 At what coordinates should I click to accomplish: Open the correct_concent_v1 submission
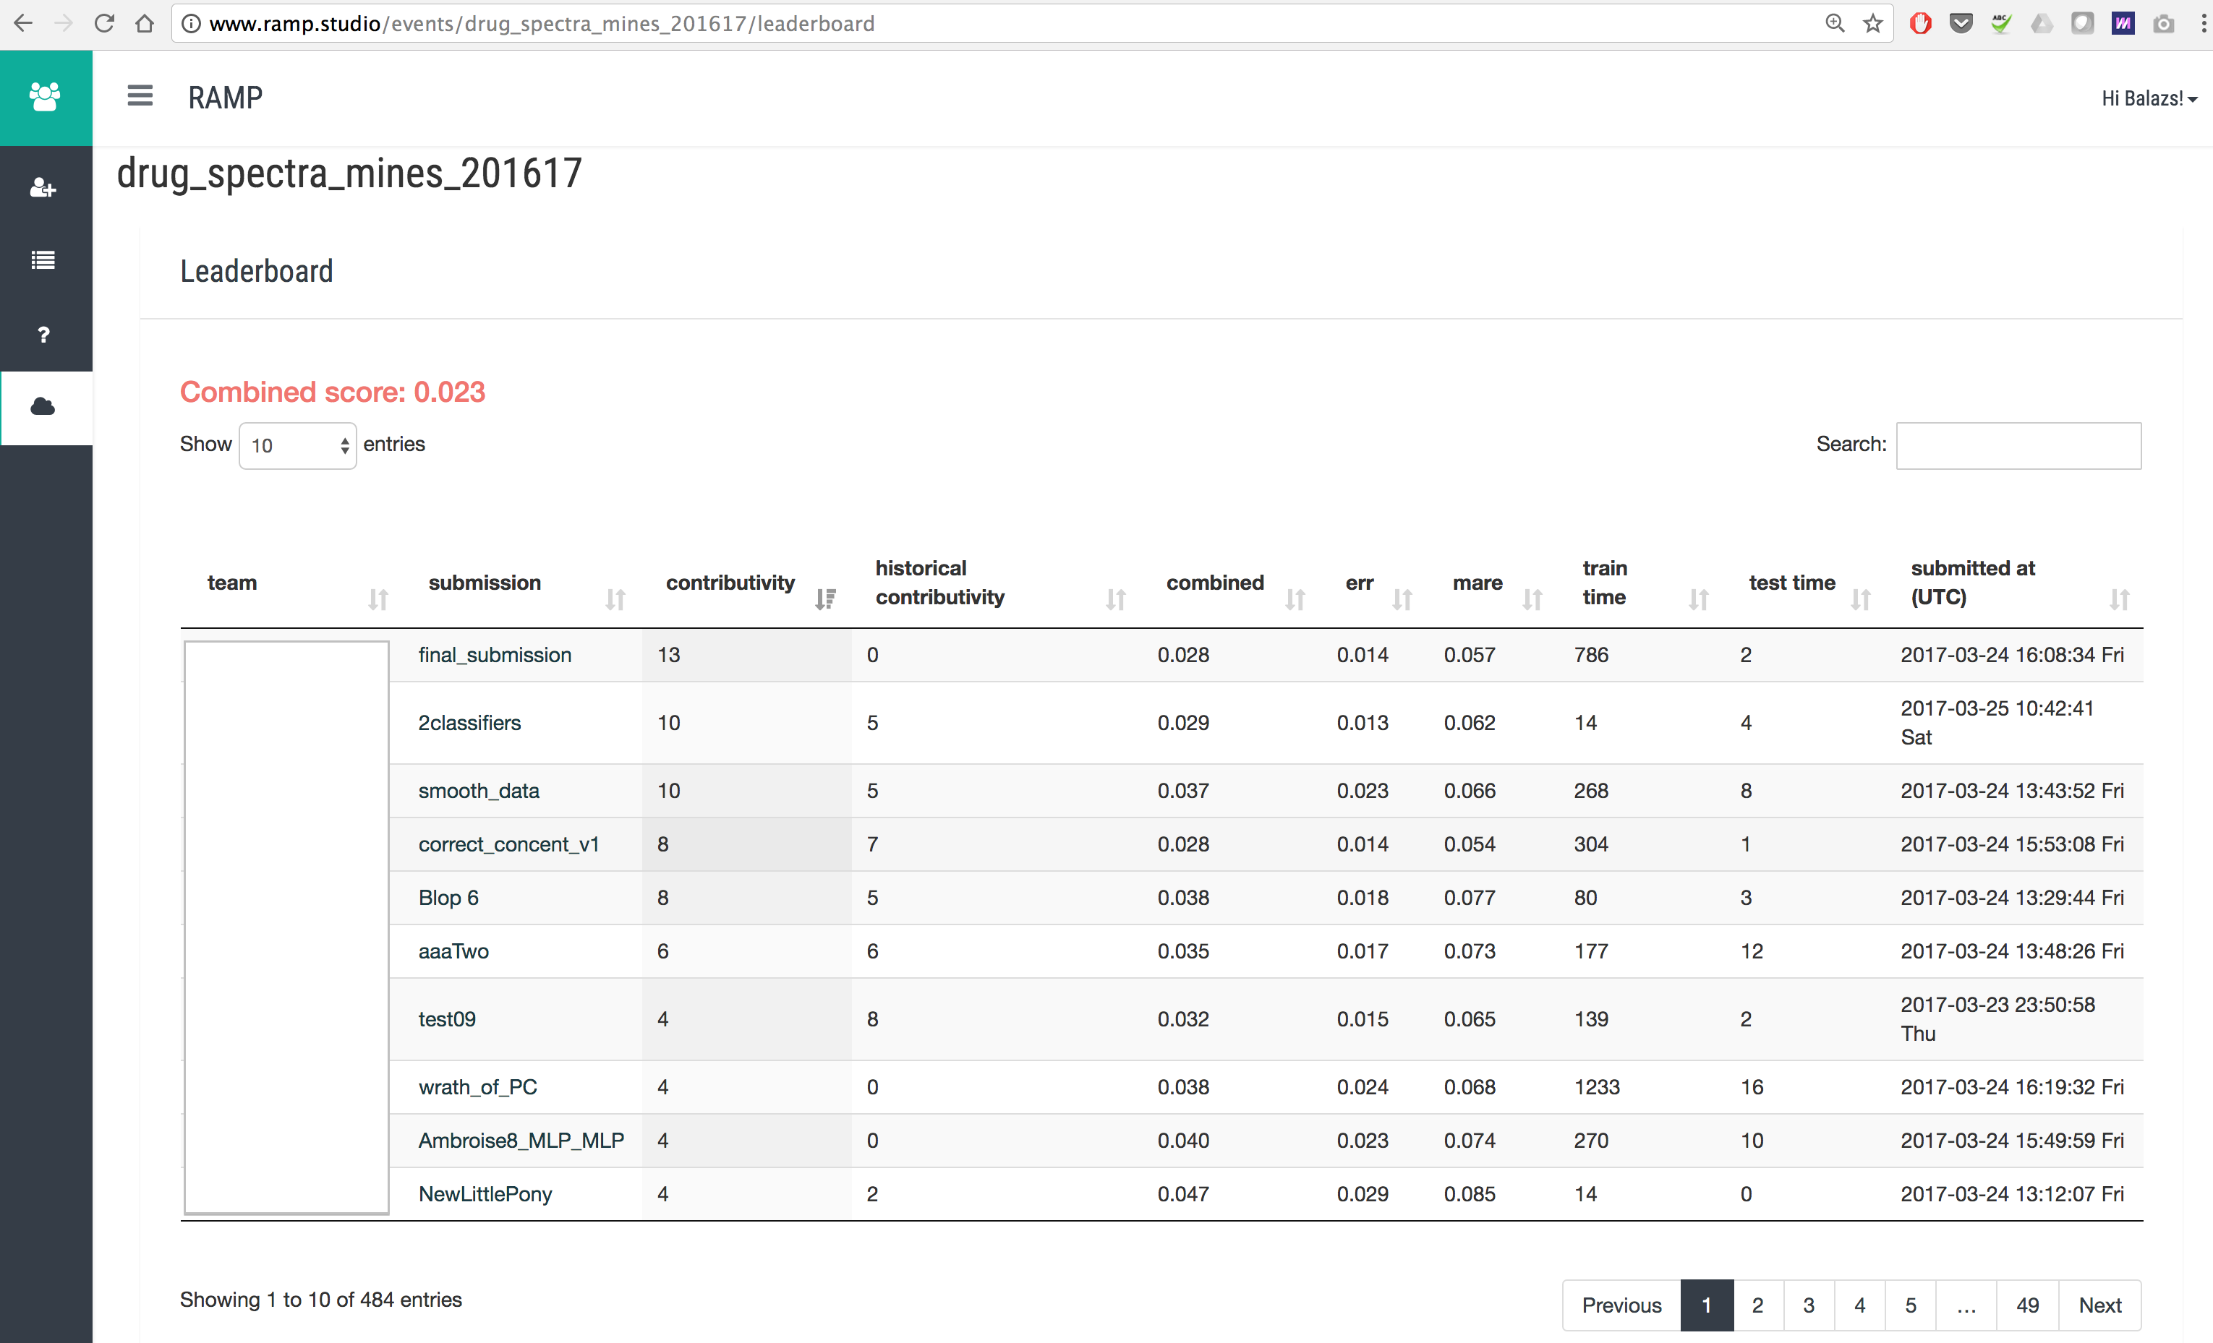pyautogui.click(x=508, y=844)
